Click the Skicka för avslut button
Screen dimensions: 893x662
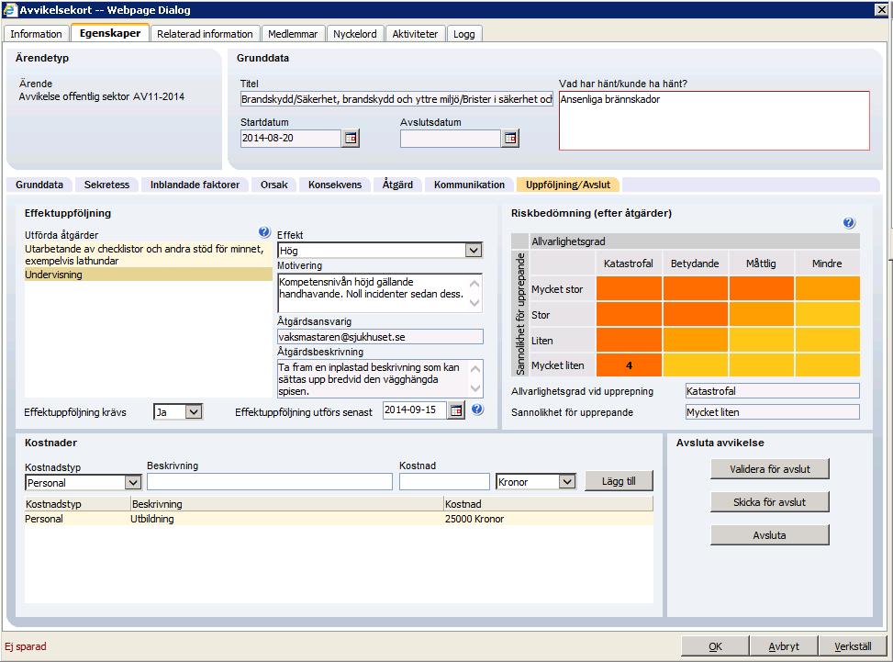pyautogui.click(x=769, y=502)
